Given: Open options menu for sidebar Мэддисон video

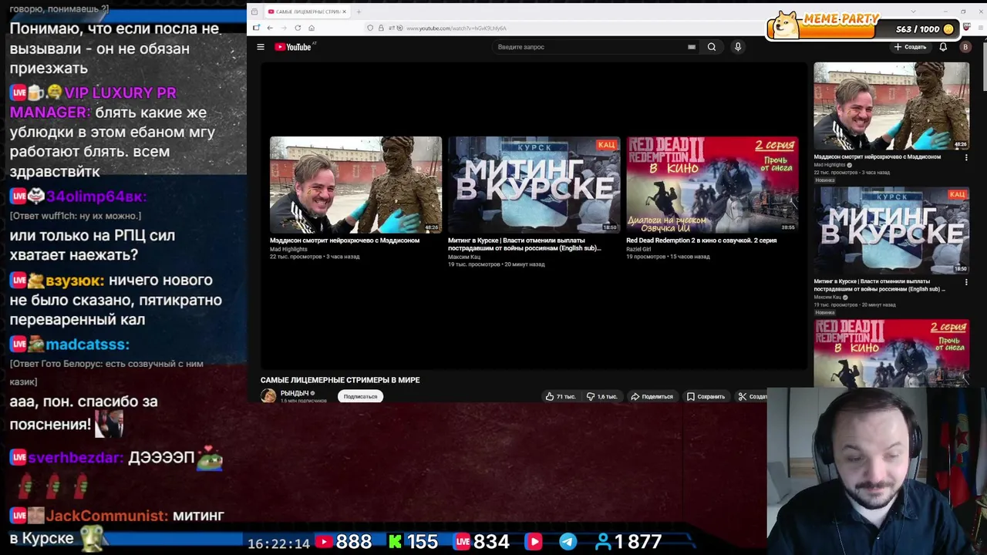Looking at the screenshot, I should tap(966, 157).
